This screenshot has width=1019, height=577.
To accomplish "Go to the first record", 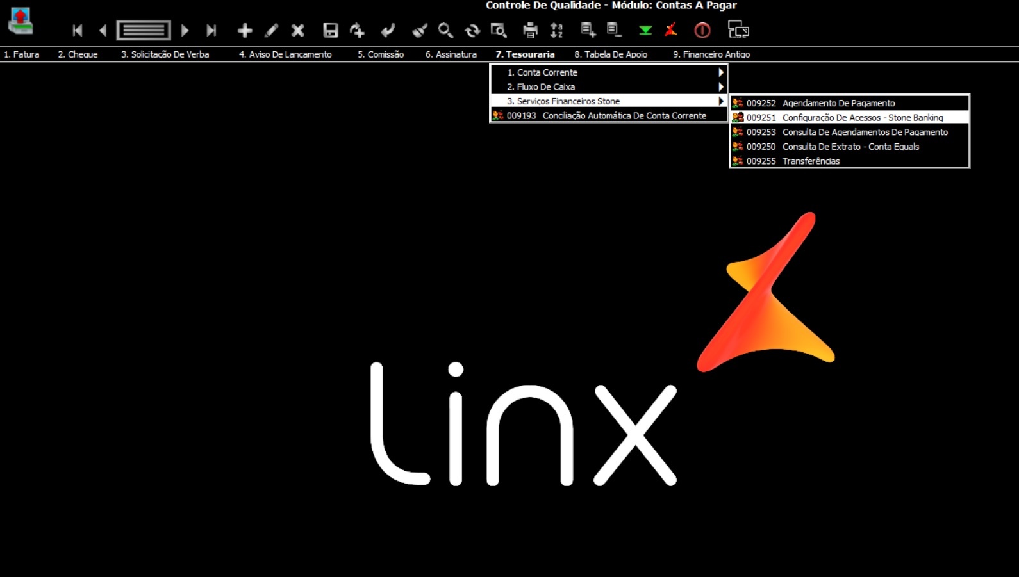I will (x=78, y=30).
